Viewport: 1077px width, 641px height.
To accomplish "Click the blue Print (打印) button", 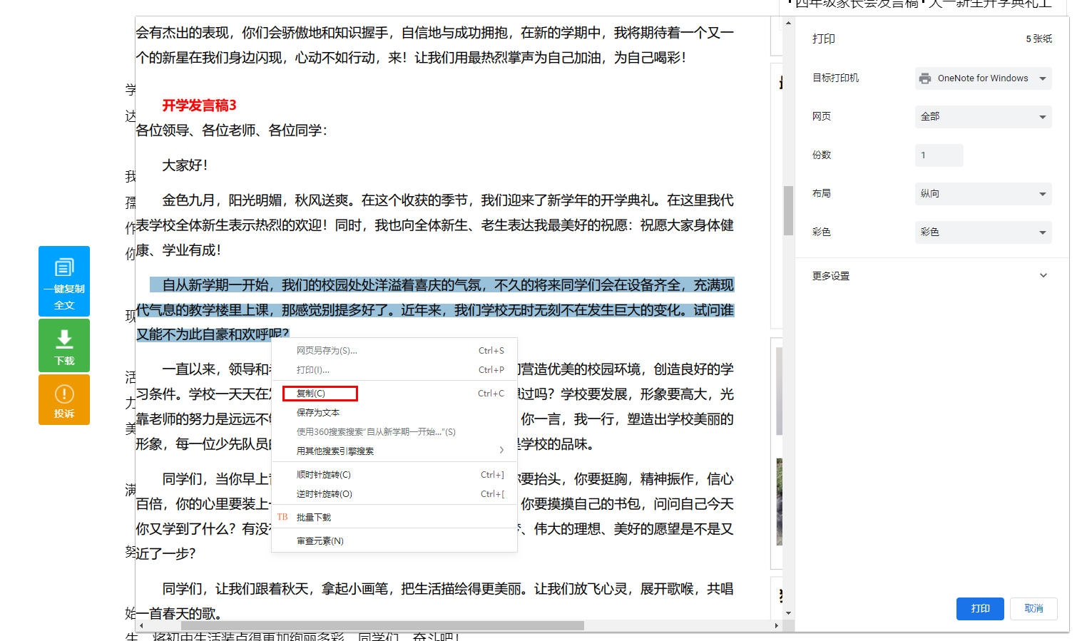I will tap(980, 609).
